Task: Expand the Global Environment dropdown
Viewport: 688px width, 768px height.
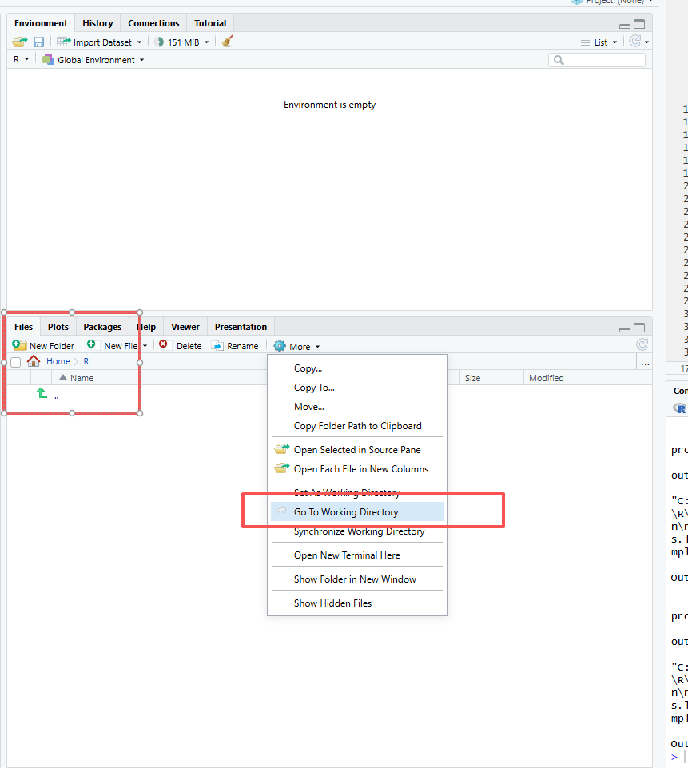Action: point(93,60)
